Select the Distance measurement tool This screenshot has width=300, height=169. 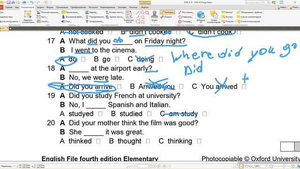186,12
